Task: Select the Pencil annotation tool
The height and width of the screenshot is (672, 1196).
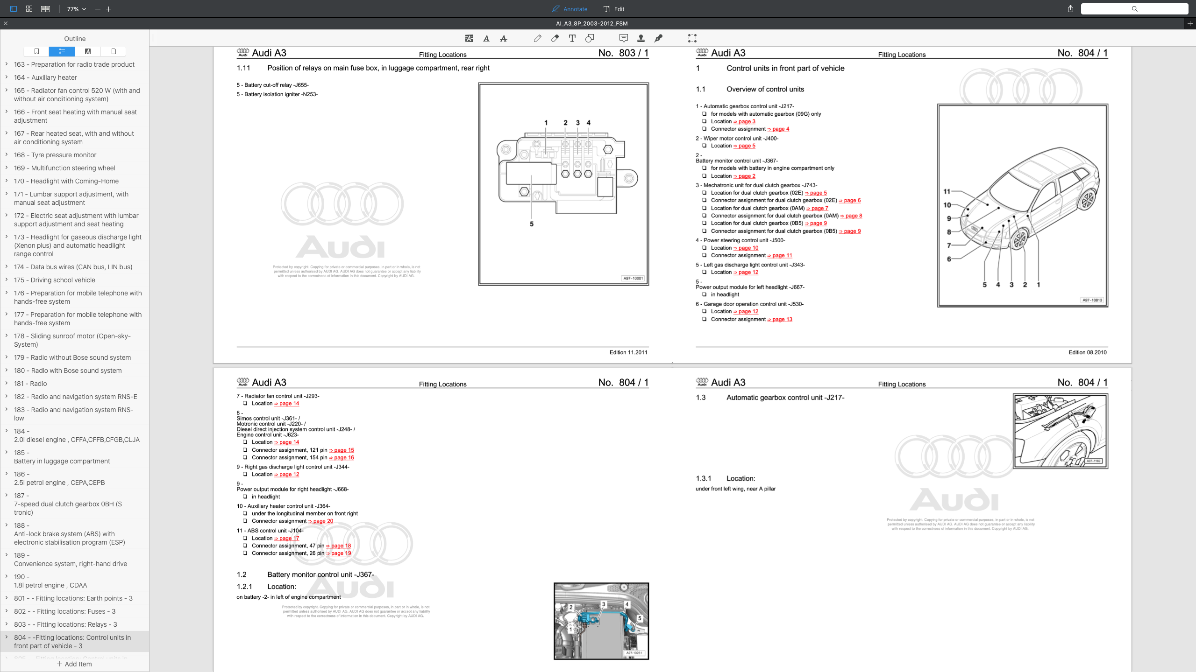Action: (537, 38)
